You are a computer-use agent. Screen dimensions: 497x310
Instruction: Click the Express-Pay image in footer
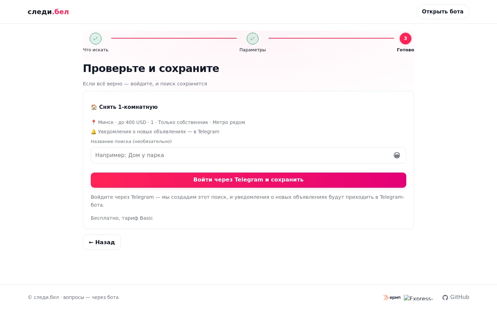(x=418, y=298)
